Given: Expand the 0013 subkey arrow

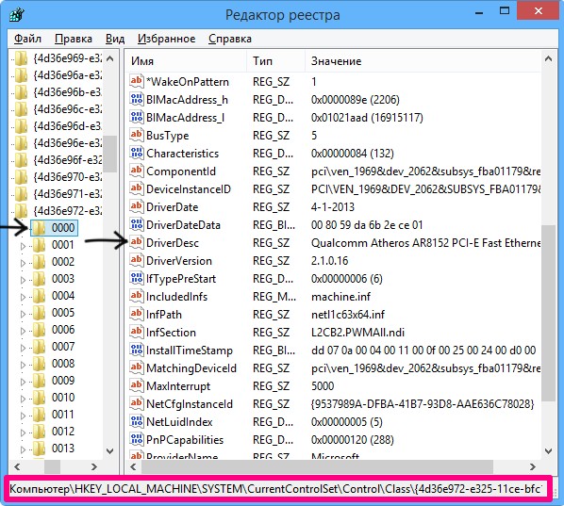Looking at the screenshot, I should pos(23,449).
